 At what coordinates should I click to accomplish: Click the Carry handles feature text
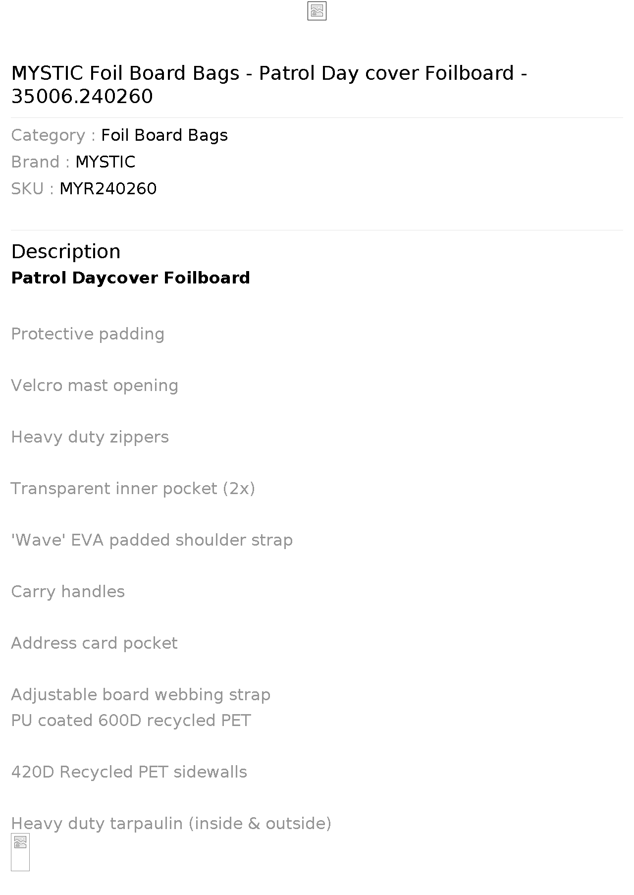pyautogui.click(x=68, y=592)
